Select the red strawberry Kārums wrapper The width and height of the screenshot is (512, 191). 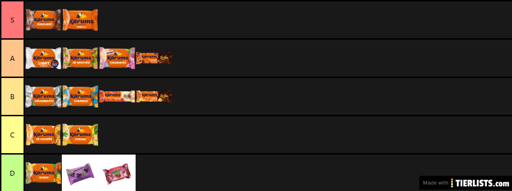point(117,173)
